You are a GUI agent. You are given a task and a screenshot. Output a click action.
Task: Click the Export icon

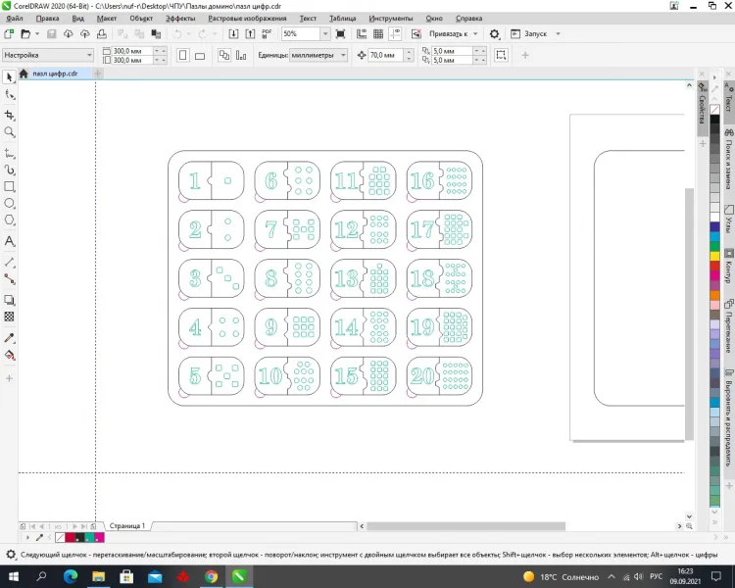point(250,33)
